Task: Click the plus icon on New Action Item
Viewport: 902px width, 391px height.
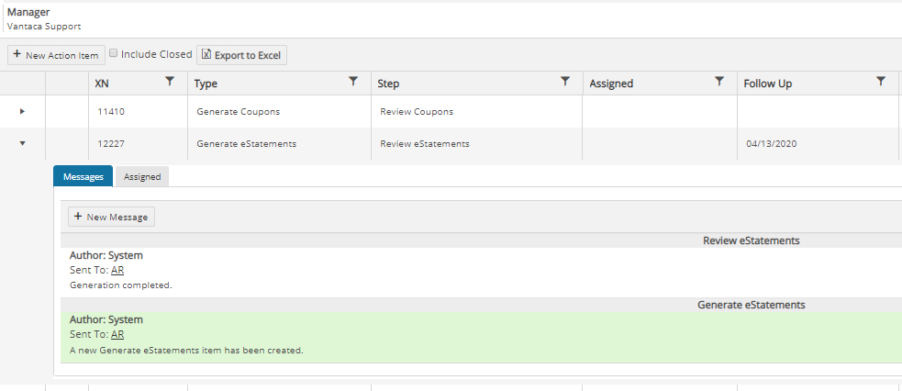Action: pyautogui.click(x=17, y=55)
